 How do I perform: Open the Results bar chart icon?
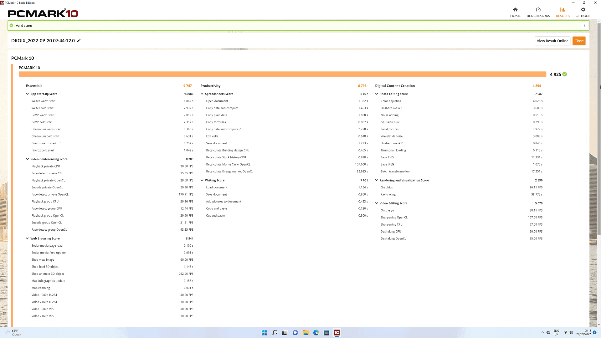(x=562, y=9)
